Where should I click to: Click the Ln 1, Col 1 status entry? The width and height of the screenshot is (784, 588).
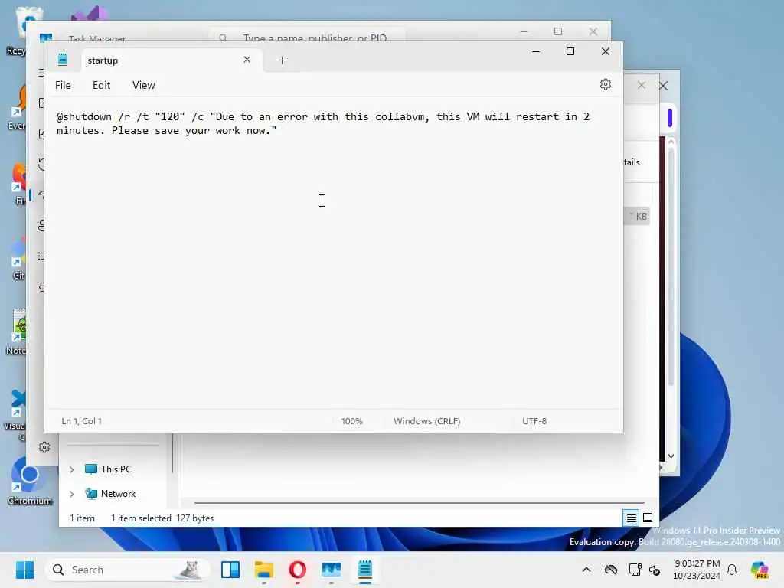click(81, 421)
